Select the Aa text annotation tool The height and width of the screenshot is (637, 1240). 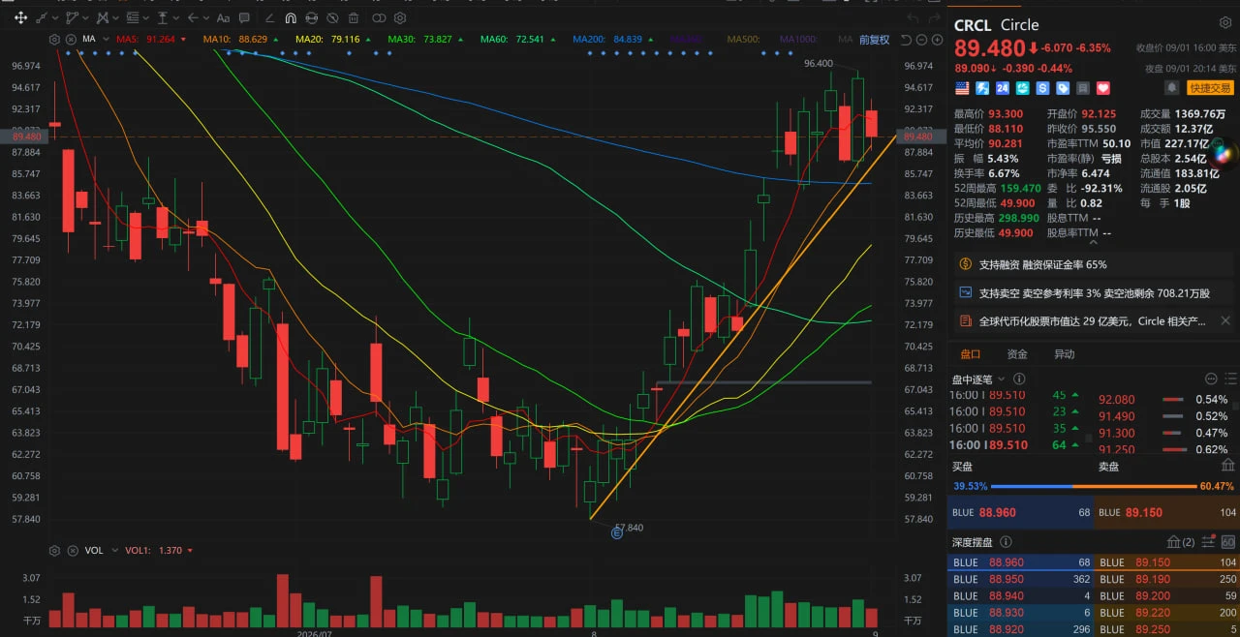pyautogui.click(x=223, y=17)
